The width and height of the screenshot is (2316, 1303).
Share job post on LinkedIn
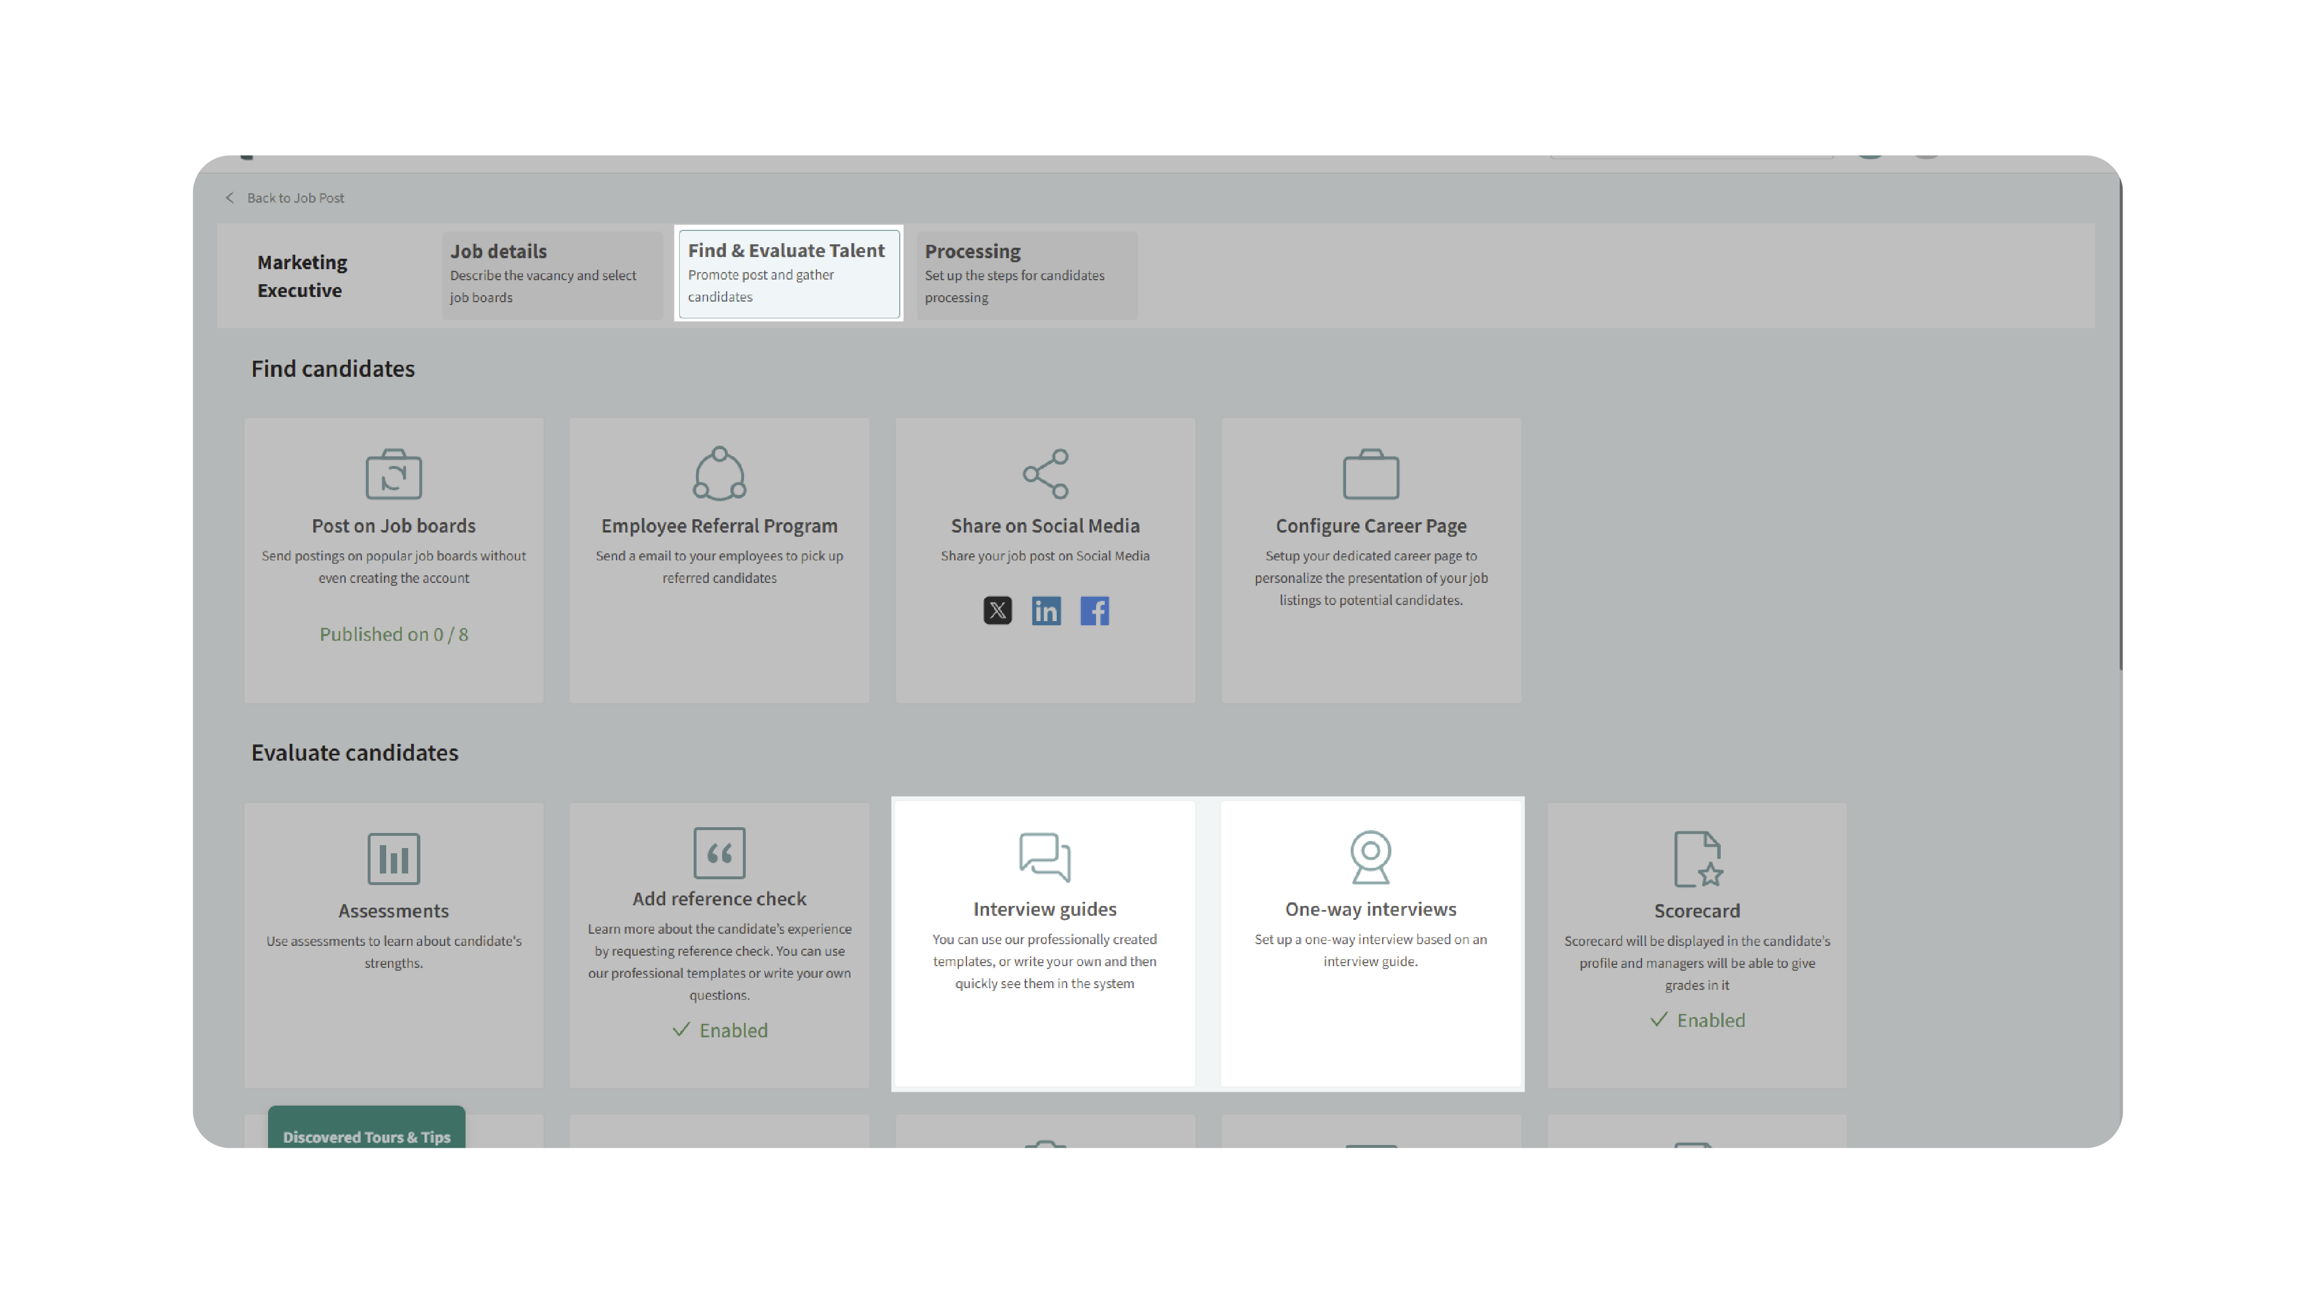[1046, 611]
